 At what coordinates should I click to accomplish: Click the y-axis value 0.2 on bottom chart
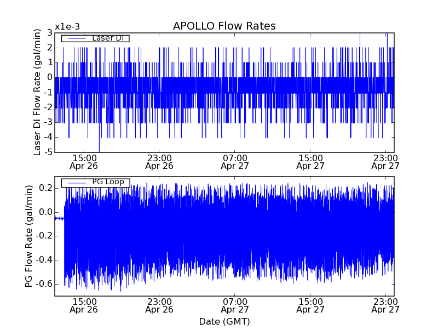45,188
